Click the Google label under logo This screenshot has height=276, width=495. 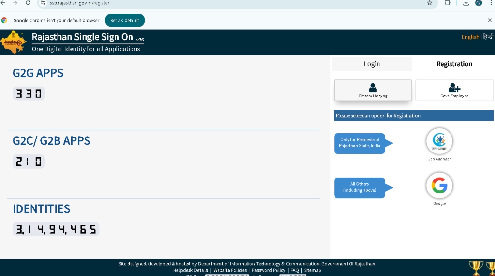point(439,203)
